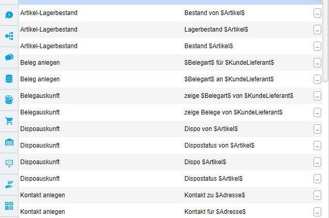Open the grid modules sidebar icon
The height and width of the screenshot is (218, 329).
click(9, 206)
